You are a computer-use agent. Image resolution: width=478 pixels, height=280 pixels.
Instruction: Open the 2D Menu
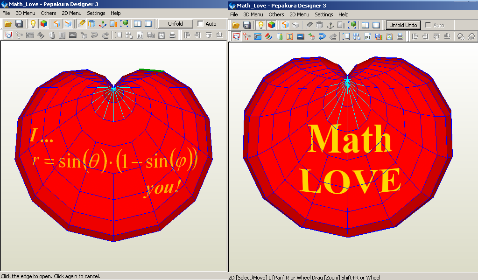click(x=71, y=13)
